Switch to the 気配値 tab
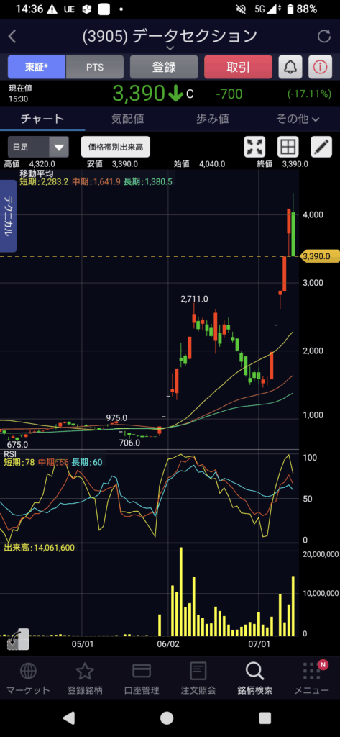Image resolution: width=340 pixels, height=737 pixels. tap(127, 119)
